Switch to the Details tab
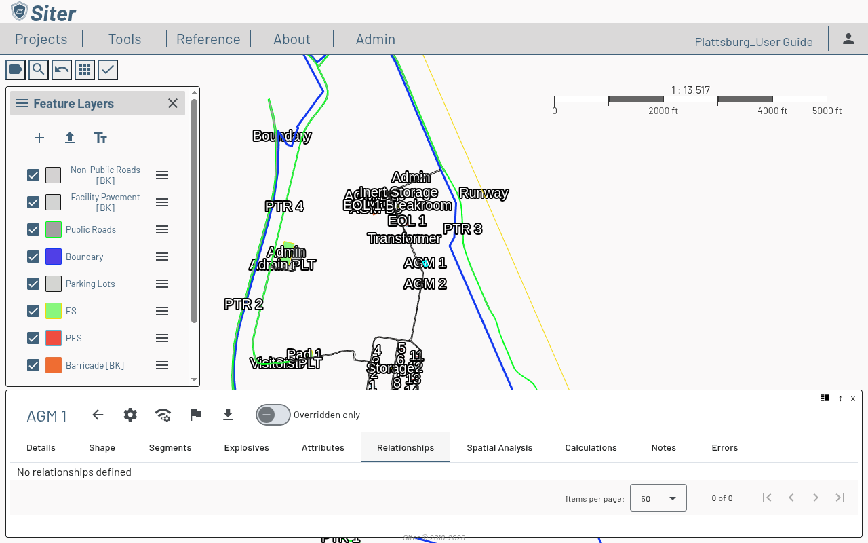The image size is (868, 543). coord(41,447)
